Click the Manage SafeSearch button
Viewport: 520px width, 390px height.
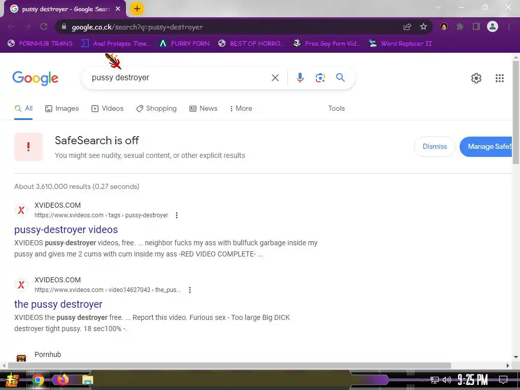tap(486, 147)
